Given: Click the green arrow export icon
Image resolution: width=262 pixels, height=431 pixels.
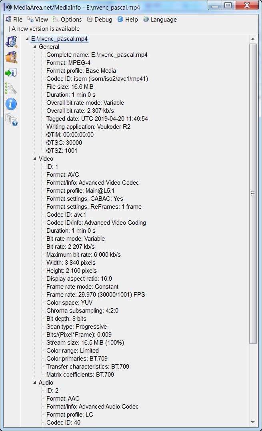Looking at the screenshot, I should coord(11,73).
